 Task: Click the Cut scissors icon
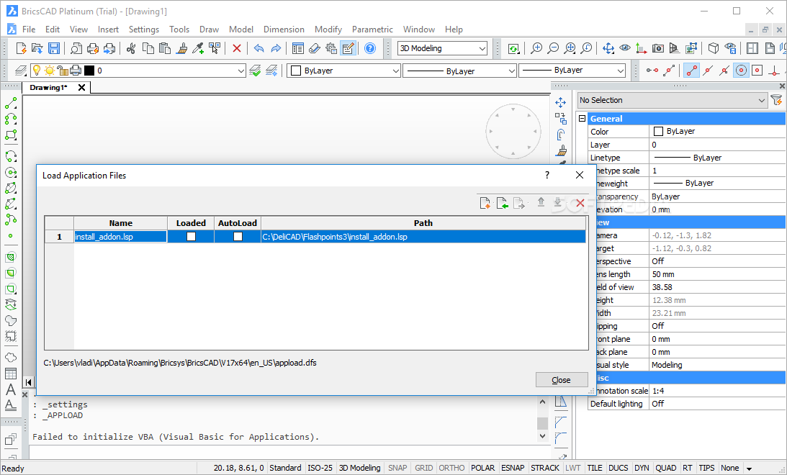click(132, 48)
